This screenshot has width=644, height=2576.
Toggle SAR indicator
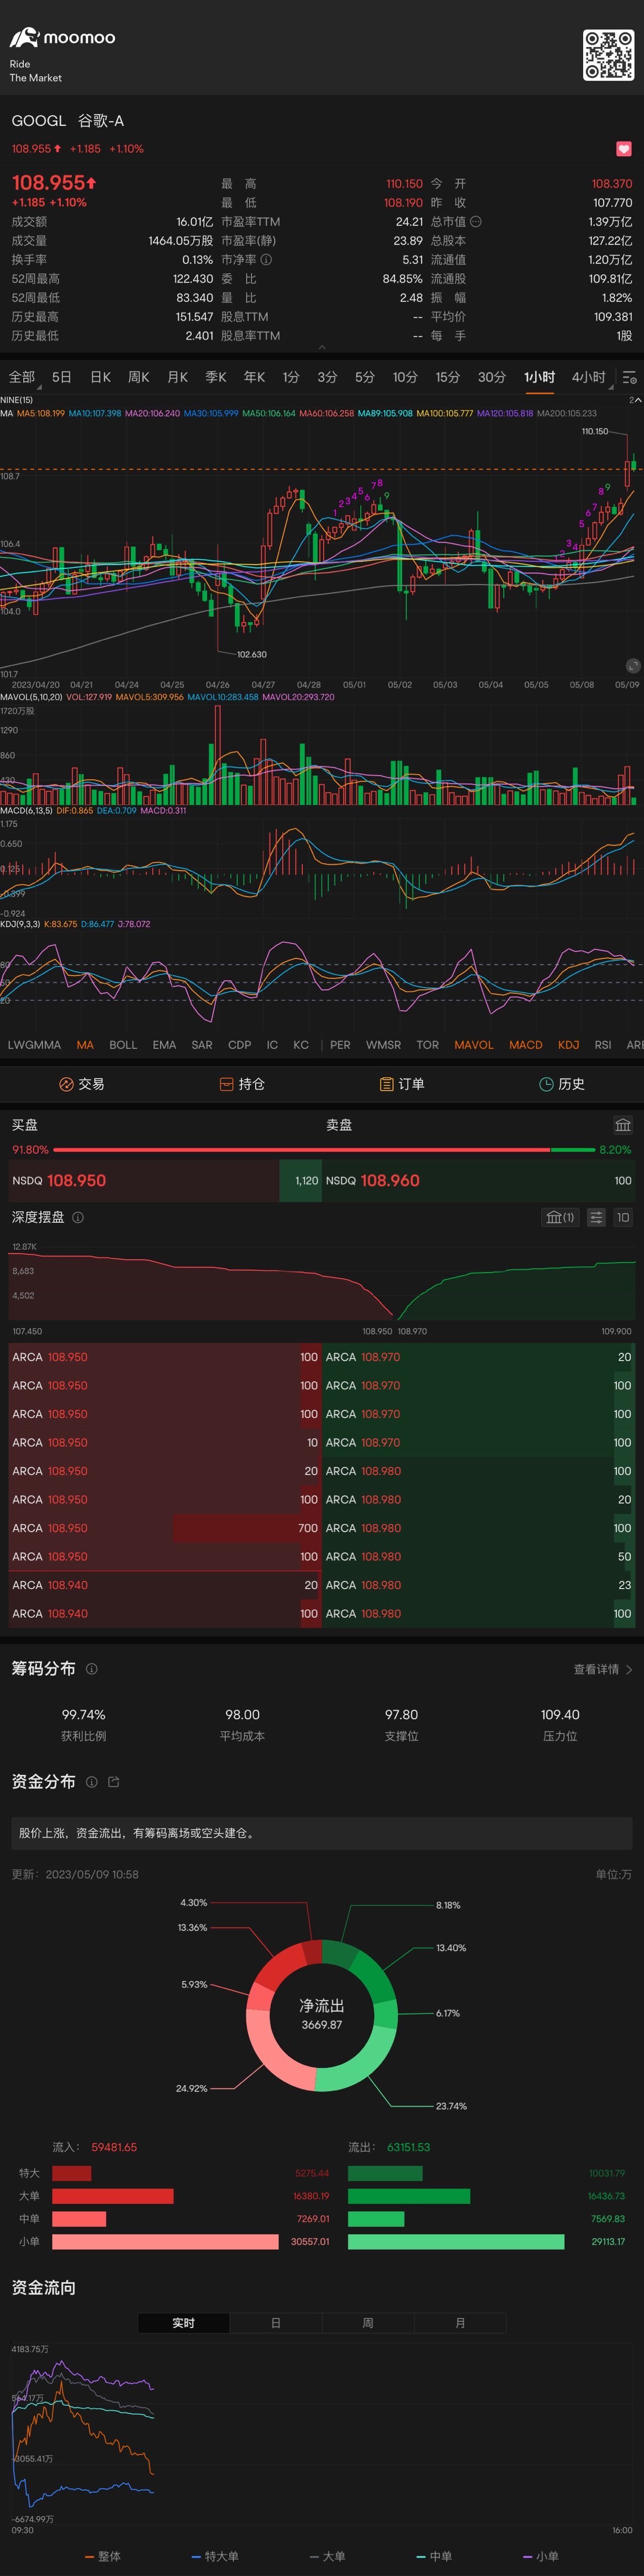click(x=202, y=1045)
